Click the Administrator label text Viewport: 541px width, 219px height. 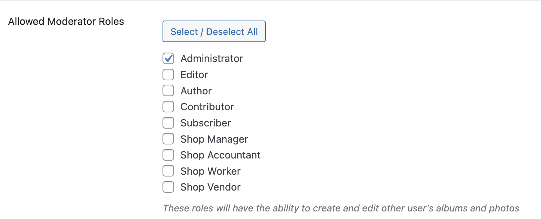[212, 58]
